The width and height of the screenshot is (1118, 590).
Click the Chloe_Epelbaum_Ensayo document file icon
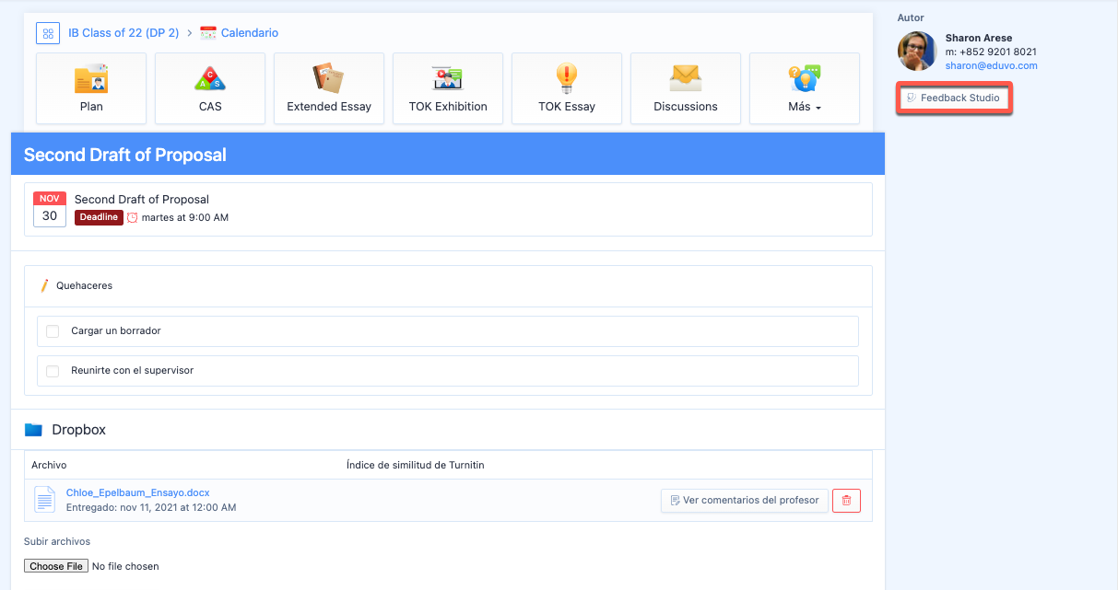click(x=45, y=500)
